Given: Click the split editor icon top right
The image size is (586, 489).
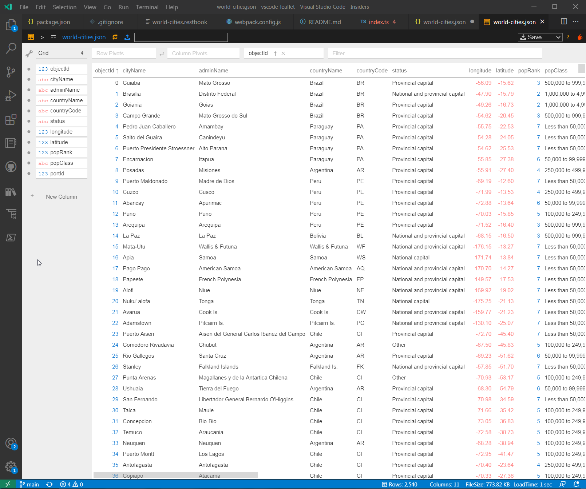Looking at the screenshot, I should [563, 21].
